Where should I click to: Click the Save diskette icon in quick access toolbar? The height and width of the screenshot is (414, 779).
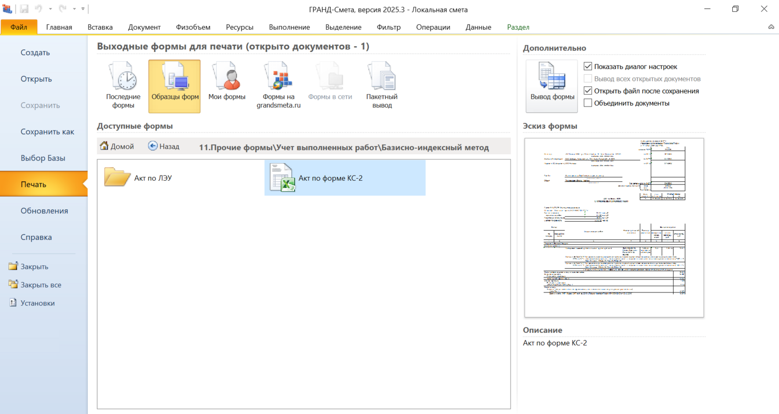24,9
